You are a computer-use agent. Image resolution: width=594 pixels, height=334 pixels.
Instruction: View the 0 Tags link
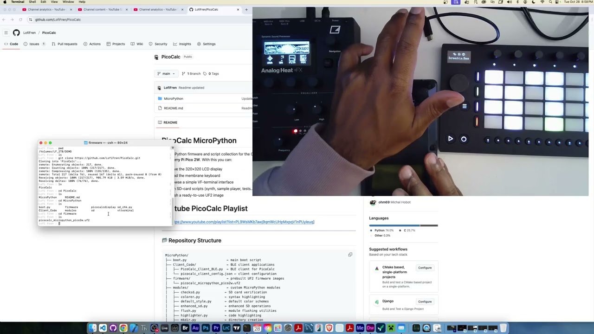pos(211,73)
